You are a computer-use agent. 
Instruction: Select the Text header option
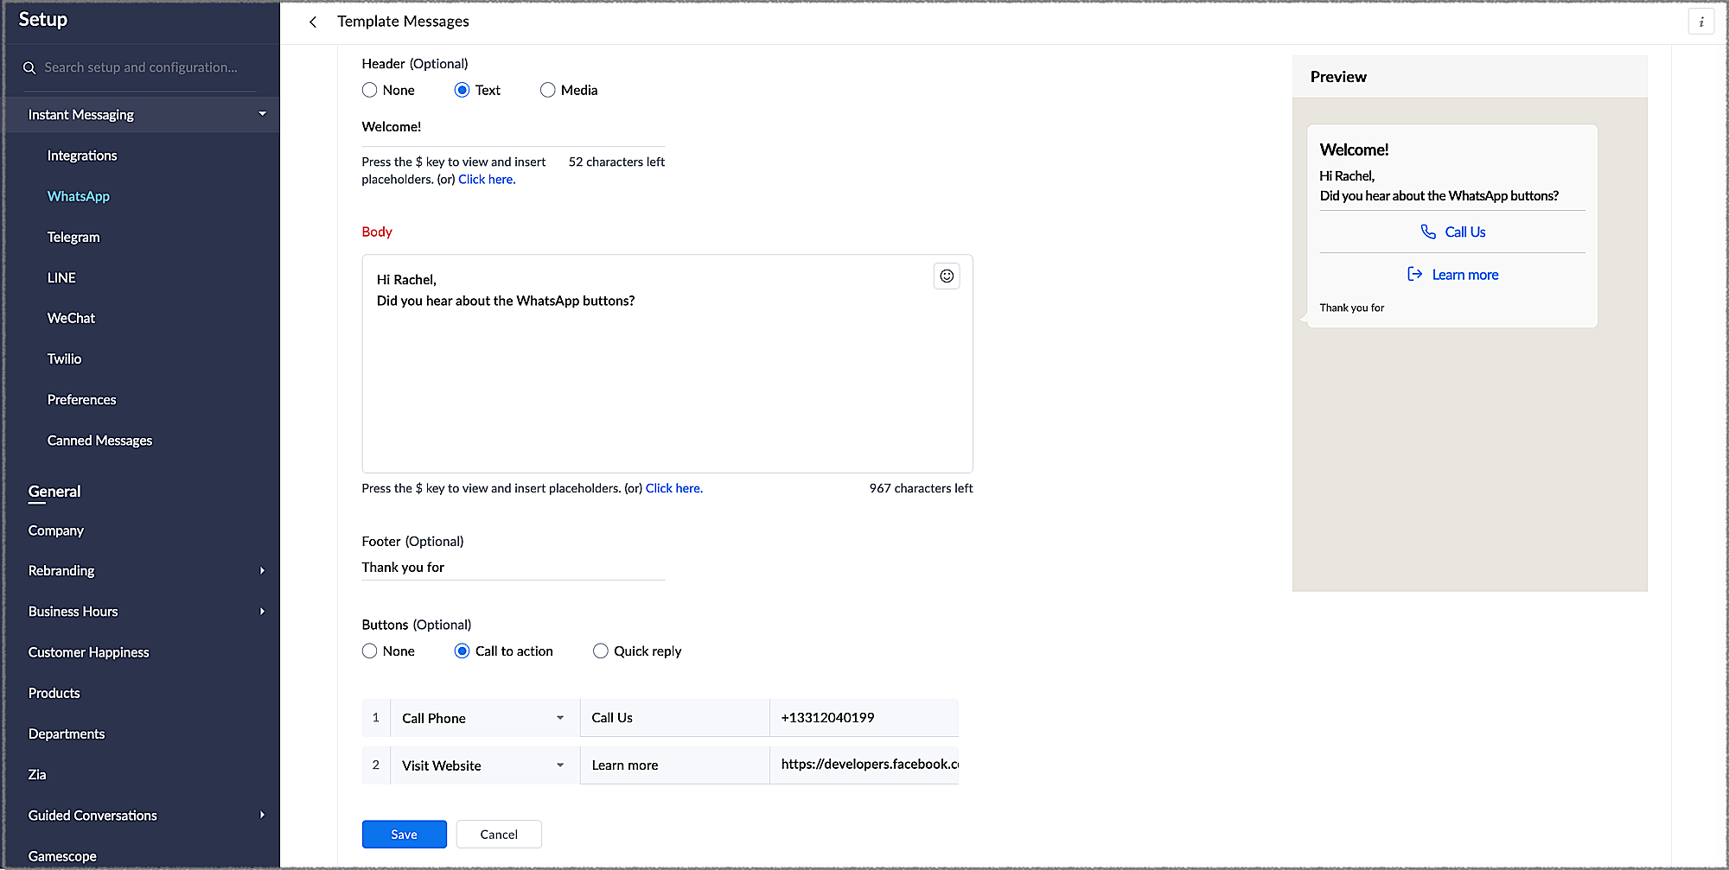pyautogui.click(x=463, y=90)
